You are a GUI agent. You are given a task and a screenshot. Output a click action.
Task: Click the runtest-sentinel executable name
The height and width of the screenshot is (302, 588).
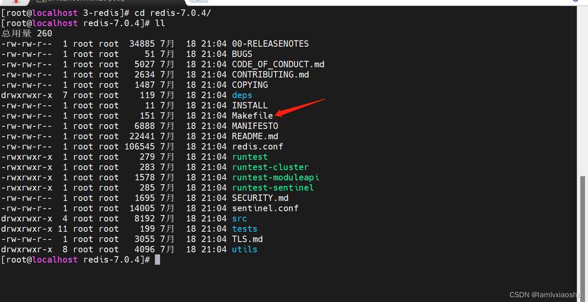273,188
